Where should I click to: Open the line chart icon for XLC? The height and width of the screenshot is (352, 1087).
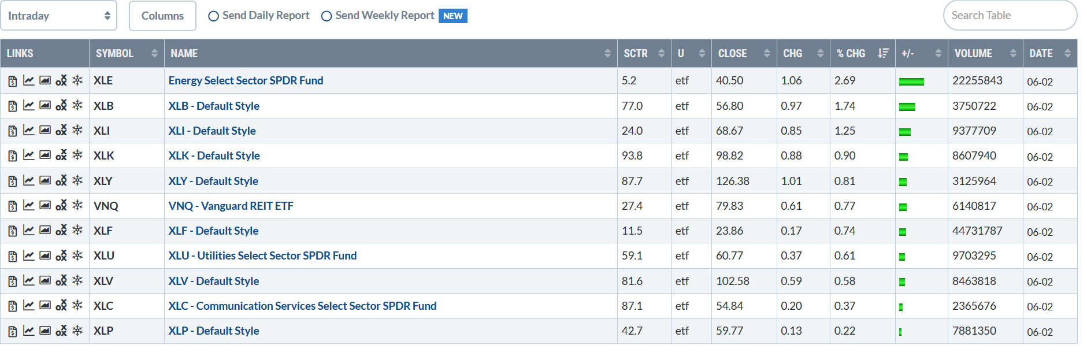point(28,305)
